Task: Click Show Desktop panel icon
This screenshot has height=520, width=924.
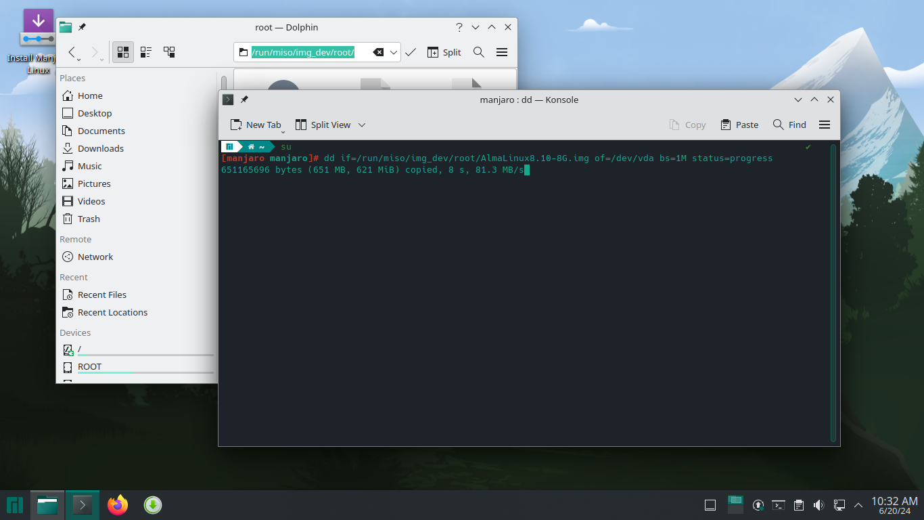Action: pos(710,505)
